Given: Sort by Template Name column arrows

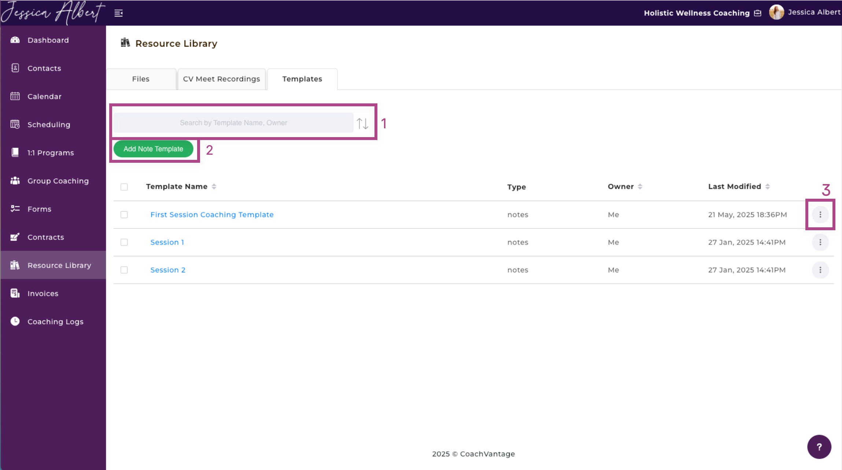Looking at the screenshot, I should [x=214, y=187].
